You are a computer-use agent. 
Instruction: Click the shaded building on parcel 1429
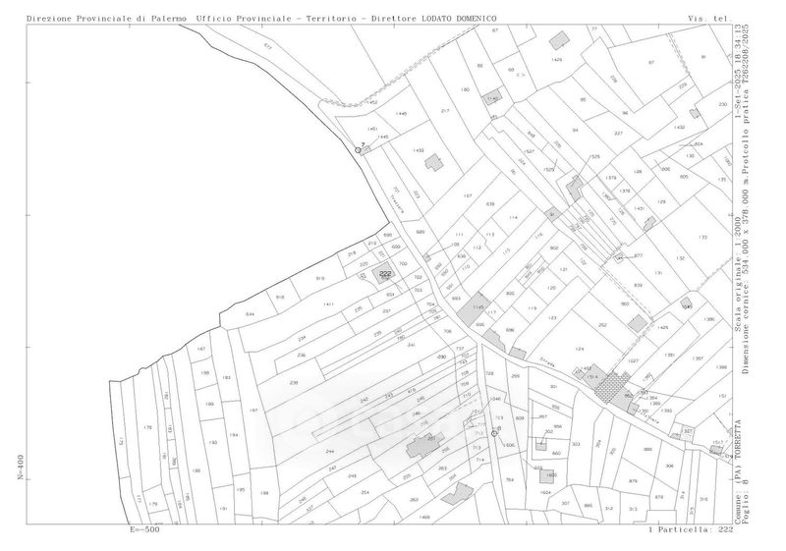560,41
